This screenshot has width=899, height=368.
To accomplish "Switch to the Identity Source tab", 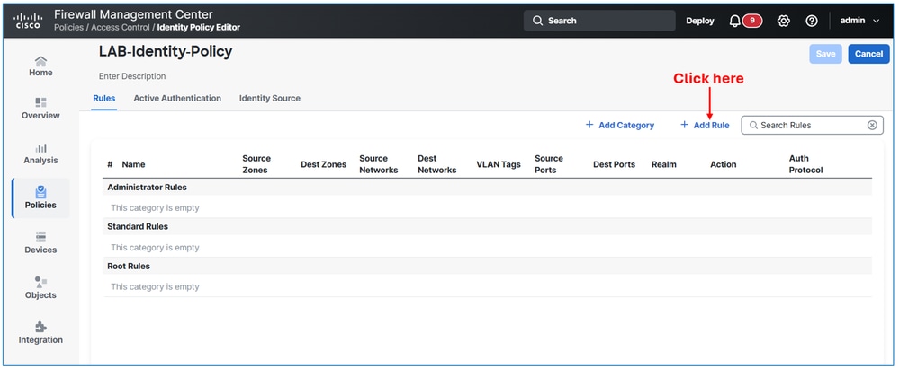I will click(x=269, y=99).
